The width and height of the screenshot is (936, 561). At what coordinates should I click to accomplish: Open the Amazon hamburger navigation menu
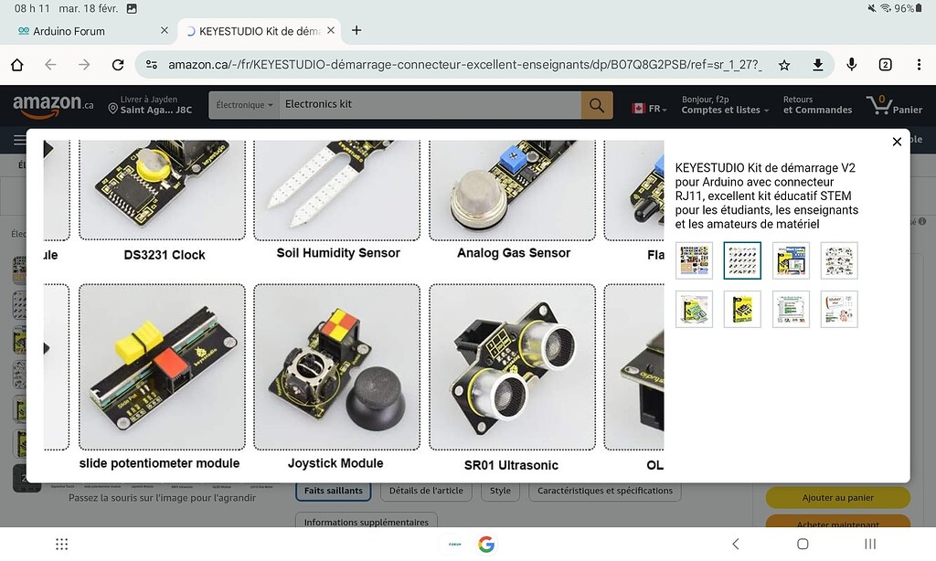[x=19, y=139]
